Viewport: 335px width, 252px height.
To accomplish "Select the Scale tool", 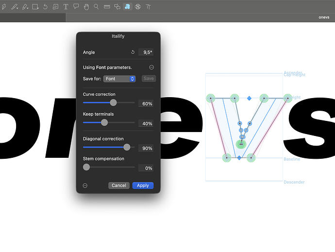I will (55, 7).
